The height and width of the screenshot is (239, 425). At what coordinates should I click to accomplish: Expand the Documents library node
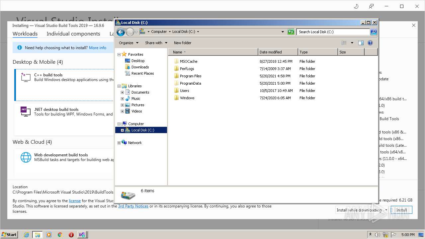pyautogui.click(x=122, y=92)
